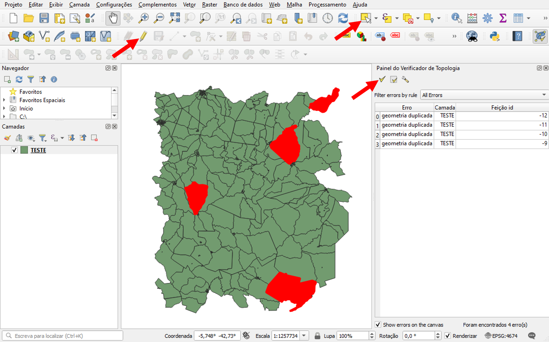This screenshot has width=549, height=342.
Task: Toggle the Renderizar checkbox
Action: 448,336
